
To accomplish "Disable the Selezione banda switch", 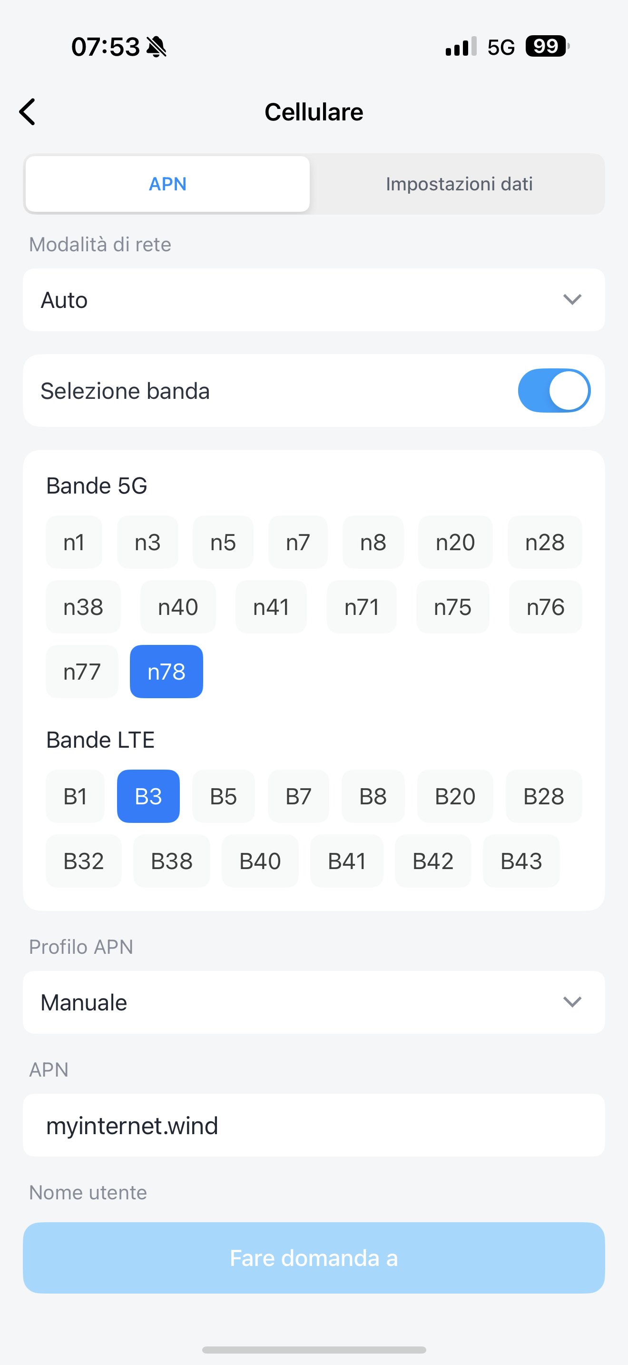I will tap(553, 391).
